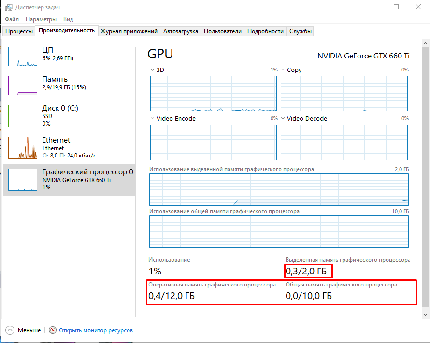Switch to the Службы tab

click(301, 31)
